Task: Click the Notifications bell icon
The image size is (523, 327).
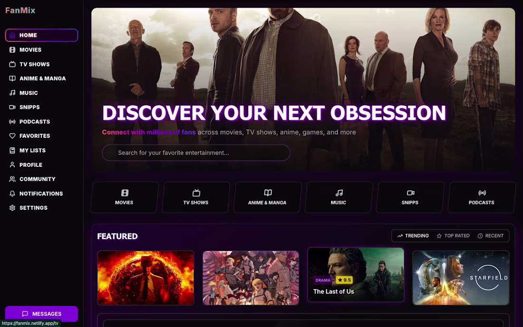Action: [12, 193]
